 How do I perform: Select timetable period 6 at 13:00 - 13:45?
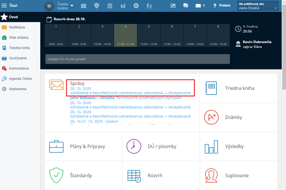[172, 35]
